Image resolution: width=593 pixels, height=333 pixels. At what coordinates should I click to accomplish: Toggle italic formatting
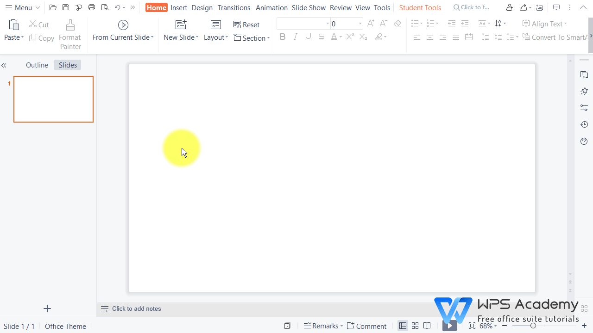pos(296,37)
